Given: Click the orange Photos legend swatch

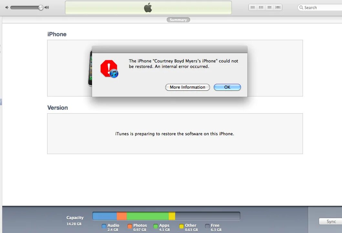Looking at the screenshot, I should [x=130, y=226].
